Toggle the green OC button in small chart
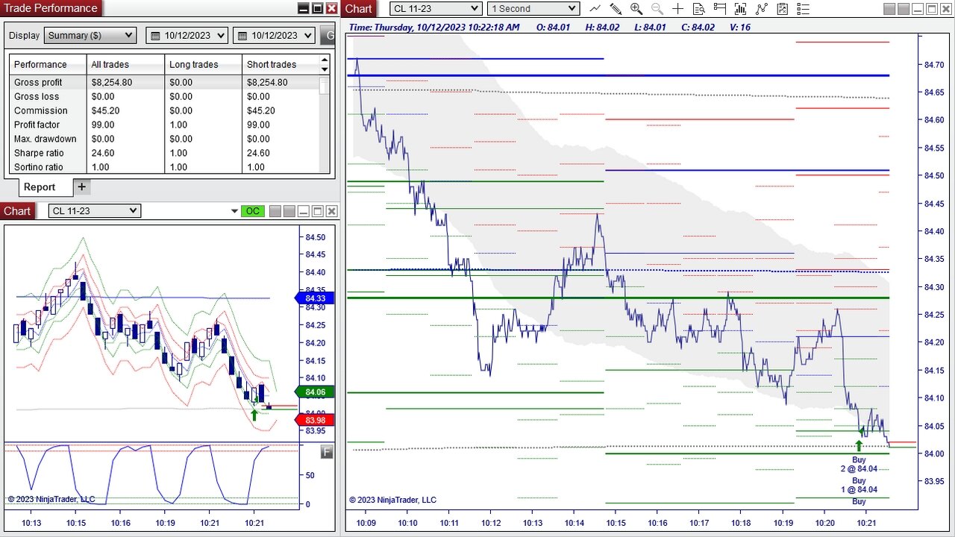955x537 pixels. click(253, 211)
